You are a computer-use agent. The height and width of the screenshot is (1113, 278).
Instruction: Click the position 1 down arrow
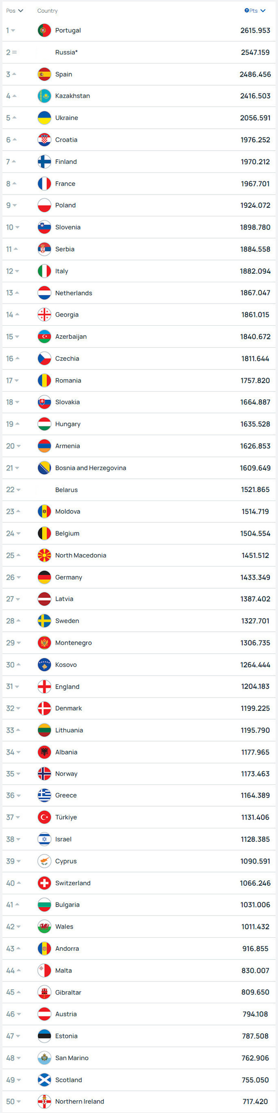[13, 31]
